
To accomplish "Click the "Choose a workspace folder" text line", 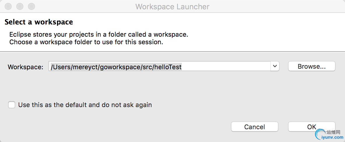I will point(86,42).
